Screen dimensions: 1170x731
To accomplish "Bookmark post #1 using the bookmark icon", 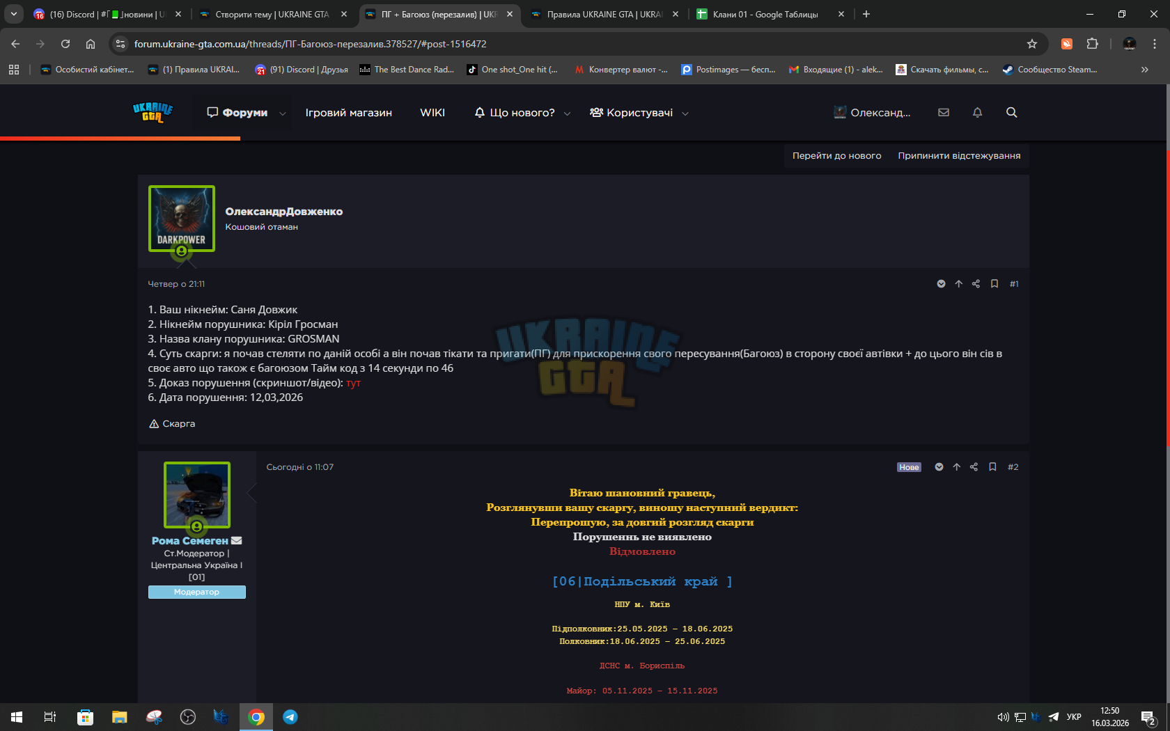I will tap(994, 284).
